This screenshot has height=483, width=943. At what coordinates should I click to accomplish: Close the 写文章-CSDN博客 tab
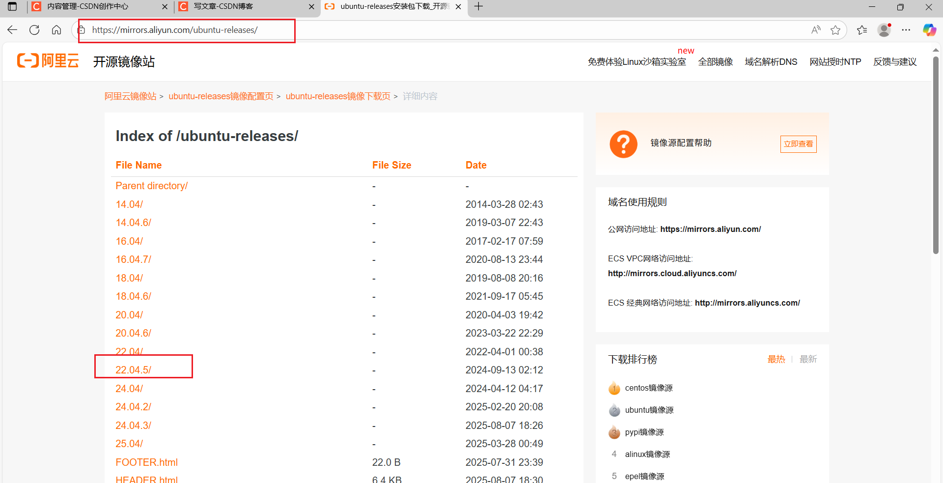pyautogui.click(x=311, y=7)
